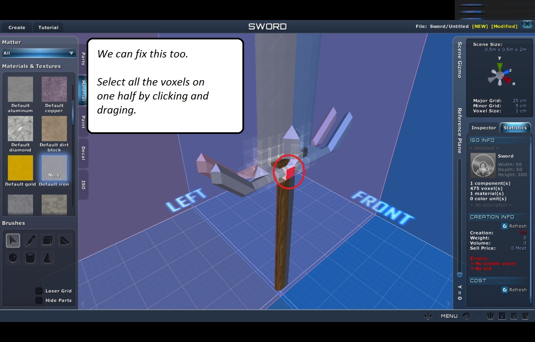Click the 'Sell Price:' label

pos(483,248)
